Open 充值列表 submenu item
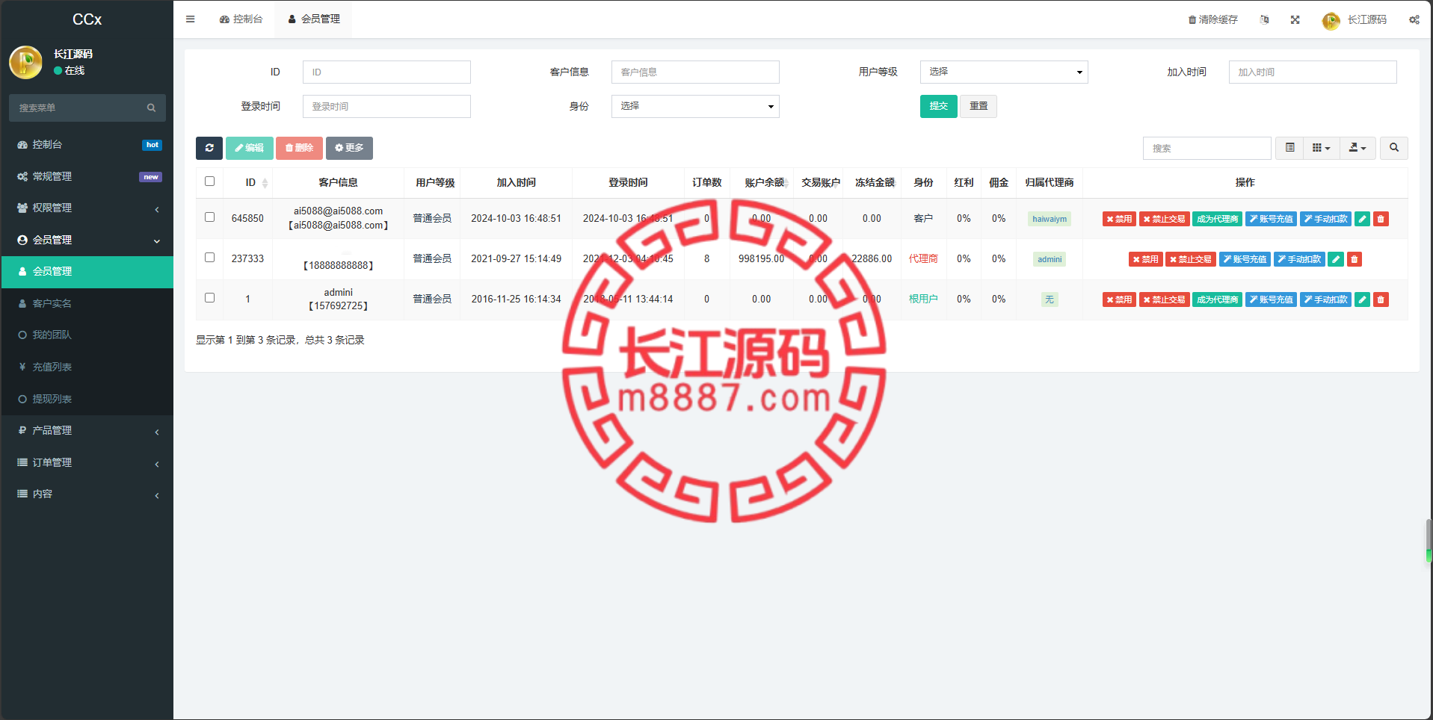Screen dimensions: 1433x720 click(x=87, y=367)
